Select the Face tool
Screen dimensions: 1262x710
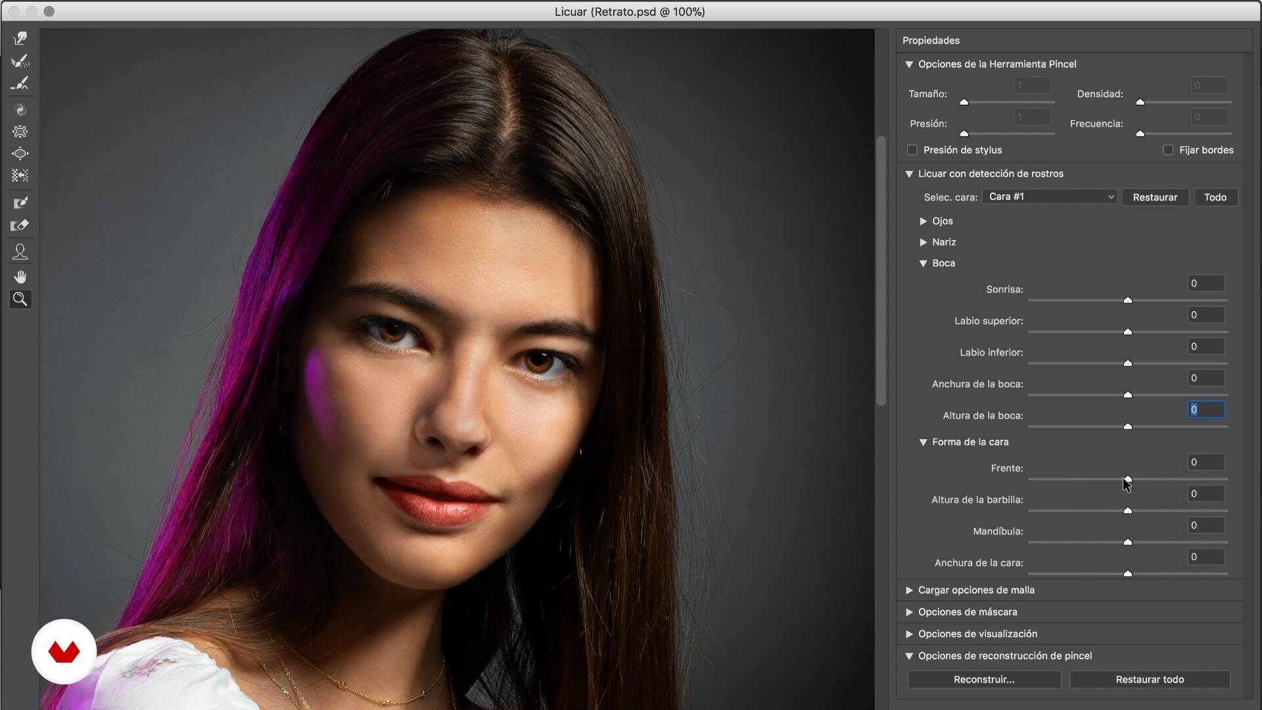coord(20,252)
